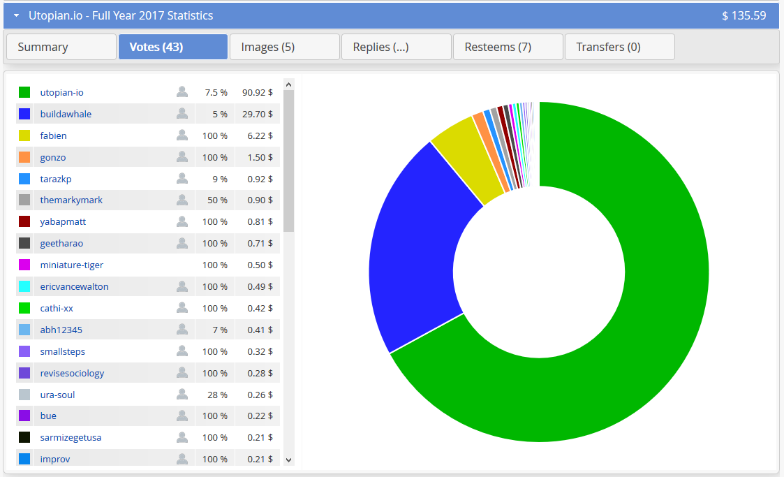
Task: Visit geetharao's profile link
Action: coord(61,244)
